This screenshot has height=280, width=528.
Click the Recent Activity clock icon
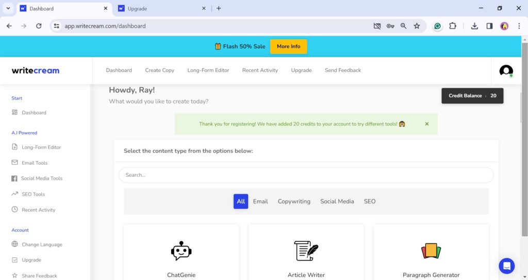tap(14, 209)
